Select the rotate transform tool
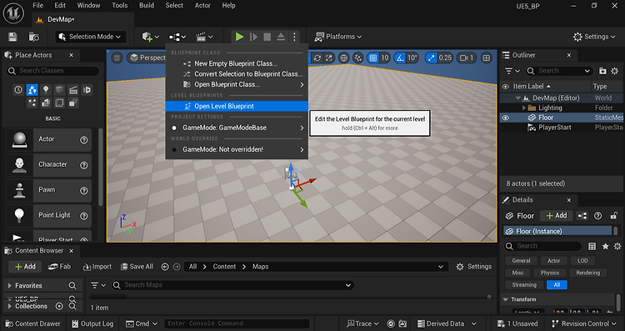Viewport: 625px width, 331px height. pos(317,58)
